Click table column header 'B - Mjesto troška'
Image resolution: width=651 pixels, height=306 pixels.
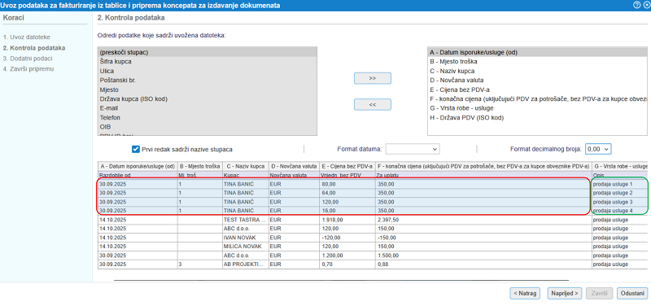pyautogui.click(x=199, y=167)
